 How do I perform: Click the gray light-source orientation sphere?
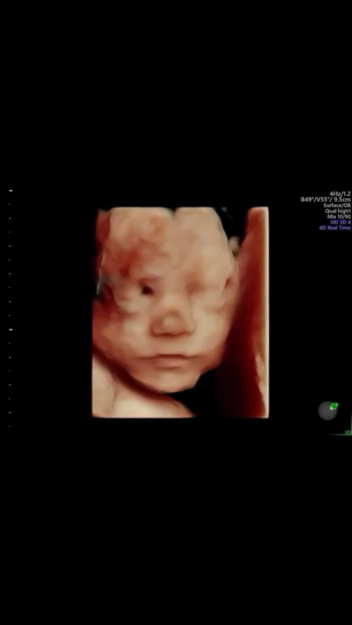tap(328, 411)
